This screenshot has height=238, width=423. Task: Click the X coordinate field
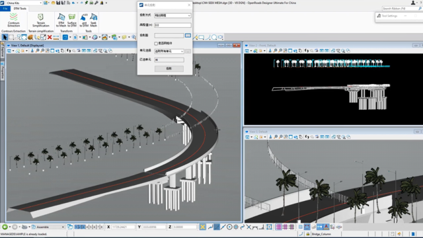[123, 227]
